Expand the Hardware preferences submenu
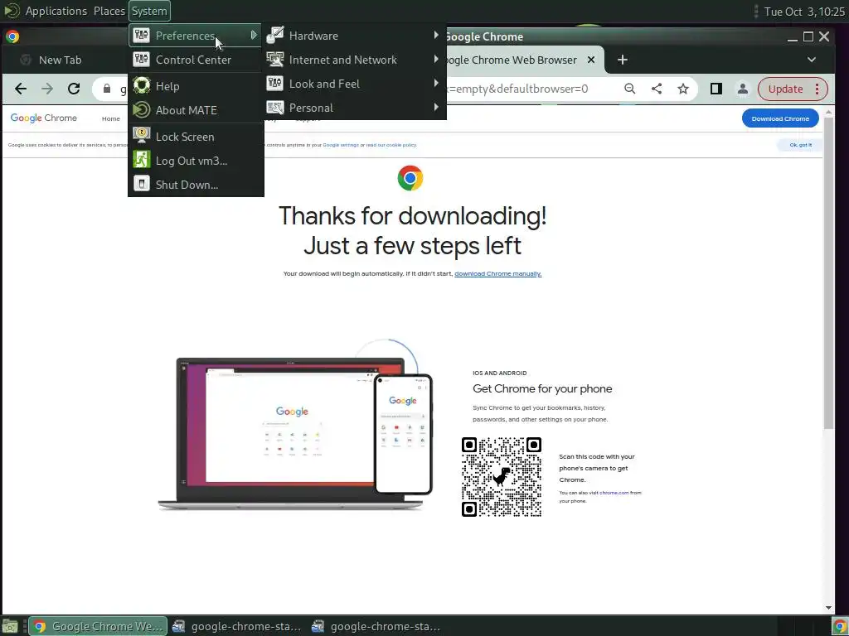The width and height of the screenshot is (849, 636). [x=353, y=36]
